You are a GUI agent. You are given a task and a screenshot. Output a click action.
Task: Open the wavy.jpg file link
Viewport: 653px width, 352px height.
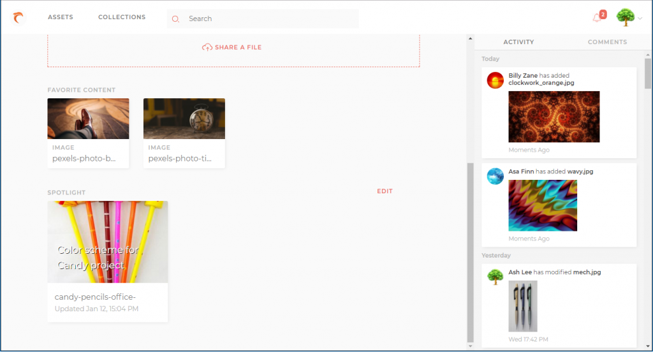click(x=580, y=171)
